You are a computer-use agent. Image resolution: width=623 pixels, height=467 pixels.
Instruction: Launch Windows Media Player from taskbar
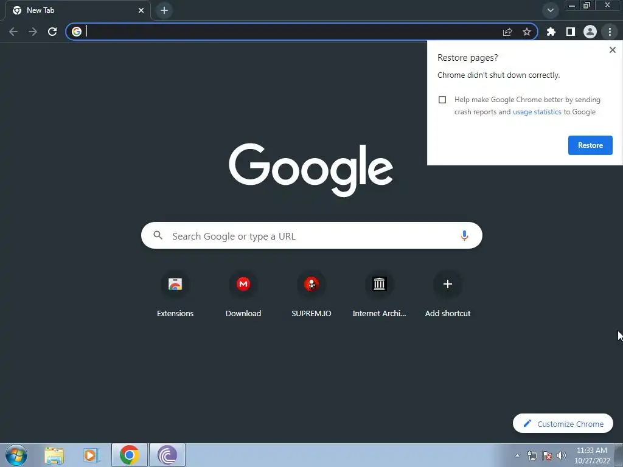coord(91,455)
